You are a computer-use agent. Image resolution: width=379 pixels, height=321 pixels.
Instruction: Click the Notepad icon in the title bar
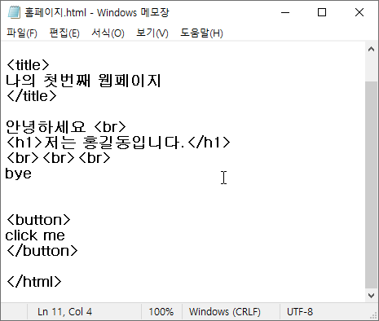click(x=14, y=12)
